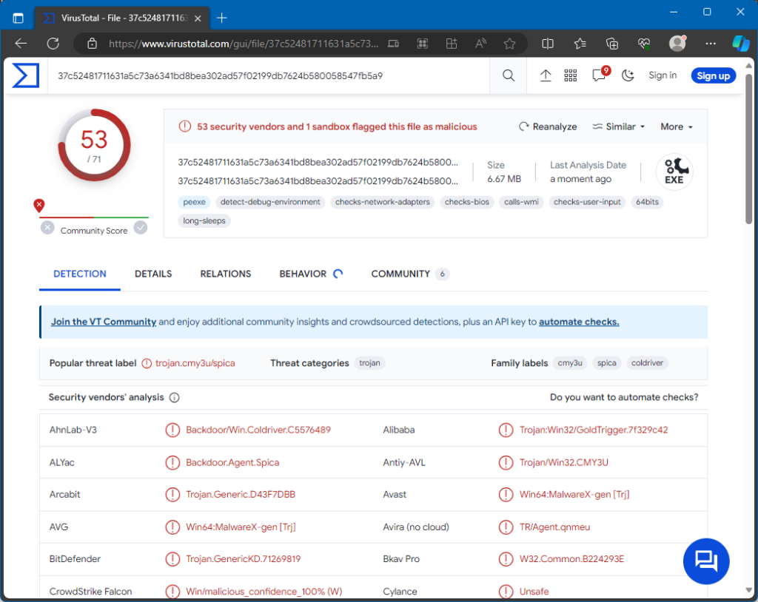Open notifications via comment bubble badge
The height and width of the screenshot is (602, 758).
click(x=598, y=75)
